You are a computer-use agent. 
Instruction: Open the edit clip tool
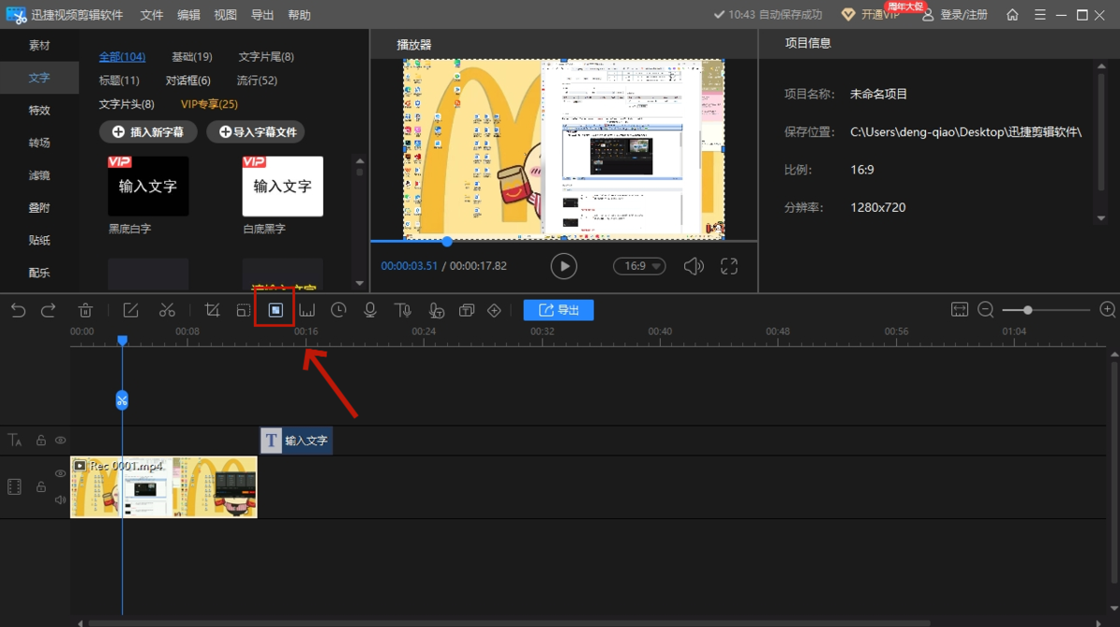(130, 310)
